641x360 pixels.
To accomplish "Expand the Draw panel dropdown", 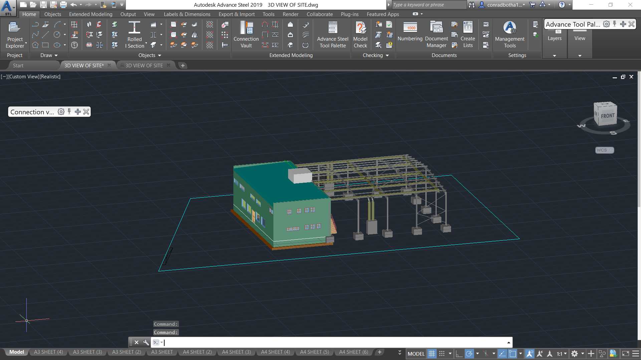I will (49, 55).
